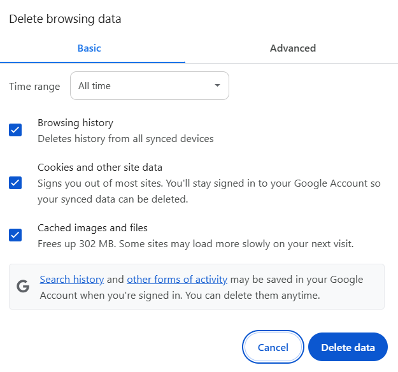This screenshot has height=372, width=398.
Task: Click the Google G logo icon
Action: point(23,287)
